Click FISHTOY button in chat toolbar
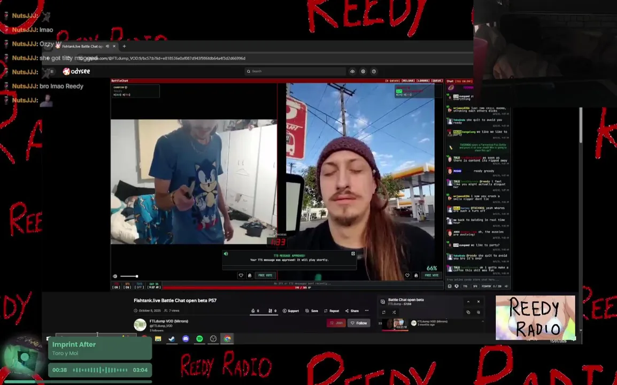This screenshot has width=617, height=385. [487, 286]
